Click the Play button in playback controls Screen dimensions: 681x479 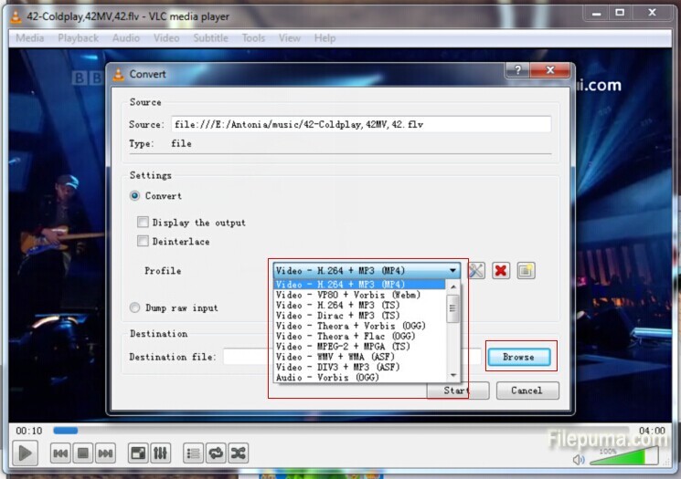pos(26,453)
